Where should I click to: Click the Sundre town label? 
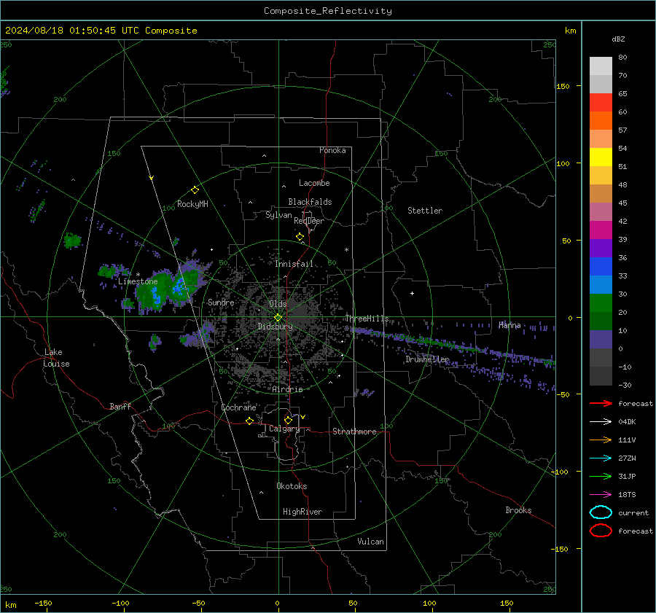click(x=221, y=302)
